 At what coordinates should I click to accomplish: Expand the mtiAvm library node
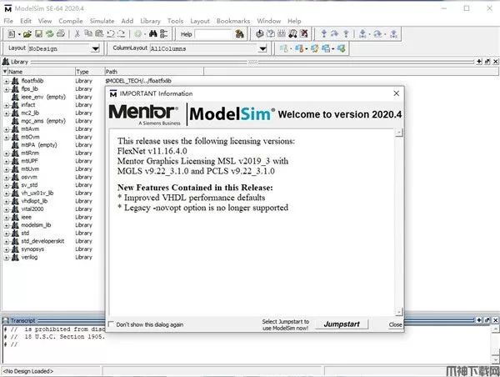[7, 129]
